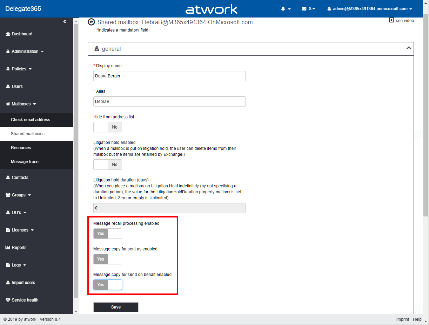Screen dimensions: 429x325
Task: Collapse the general section chevron
Action: point(409,48)
